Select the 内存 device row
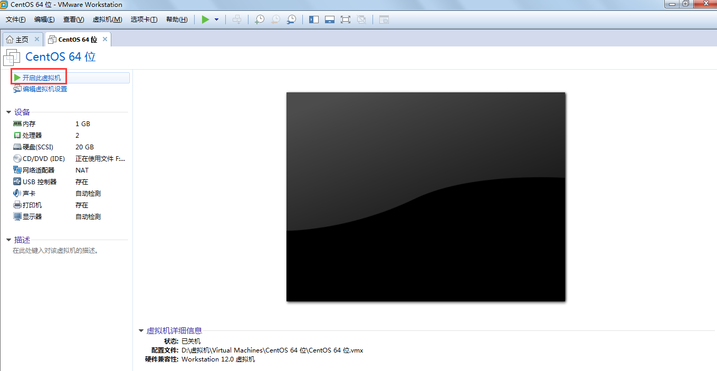 pyautogui.click(x=70, y=124)
